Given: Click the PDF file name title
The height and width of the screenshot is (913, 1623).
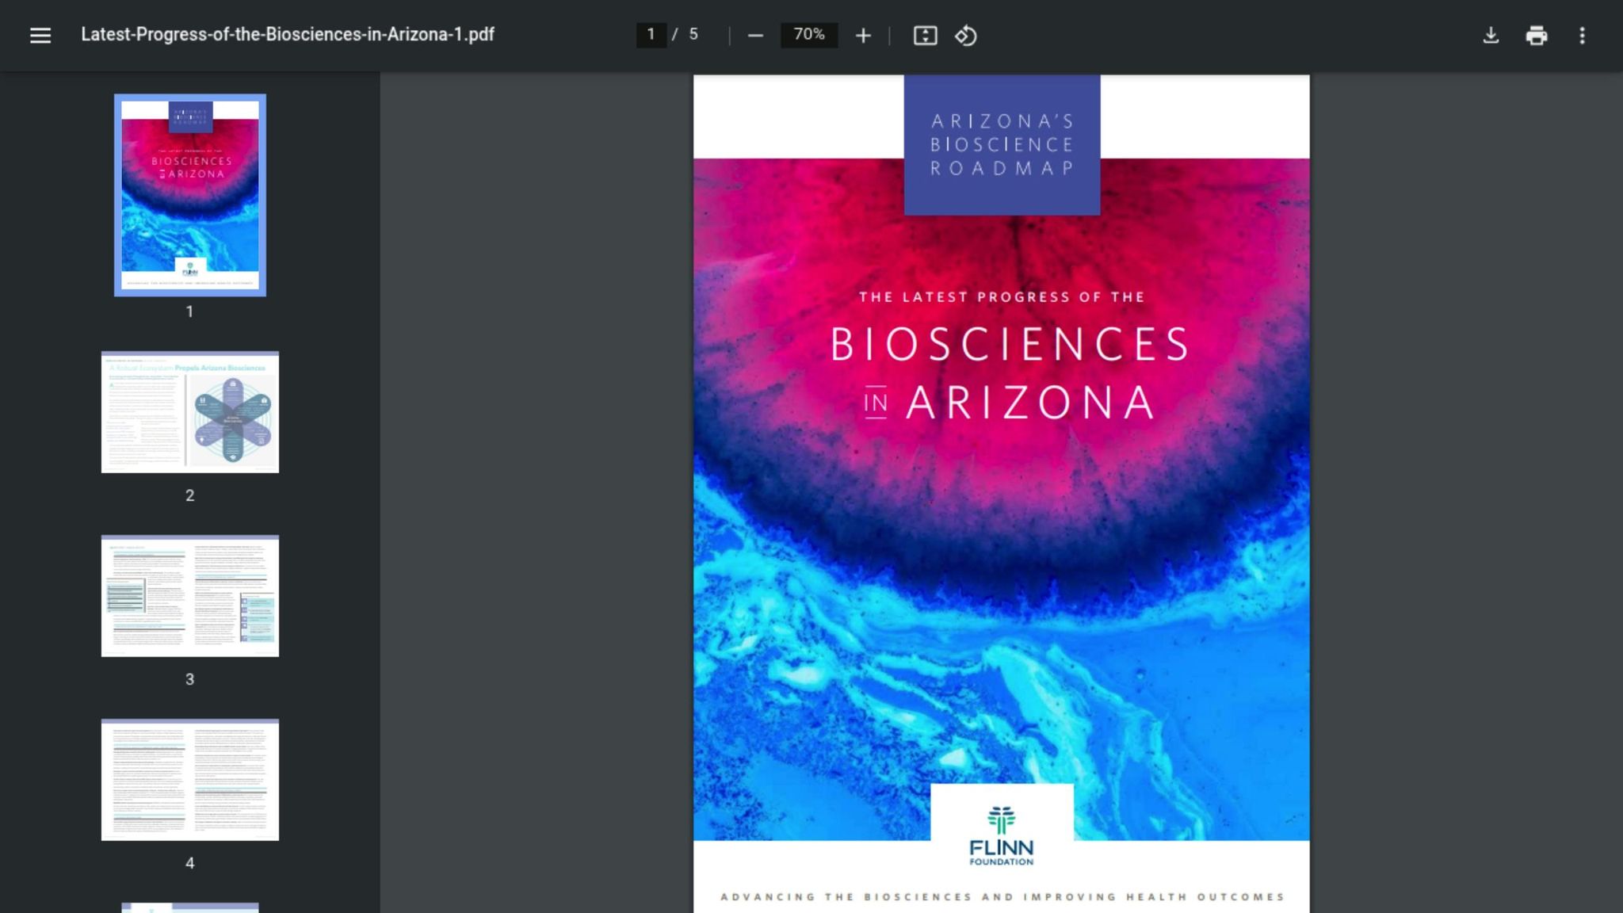Looking at the screenshot, I should [288, 35].
